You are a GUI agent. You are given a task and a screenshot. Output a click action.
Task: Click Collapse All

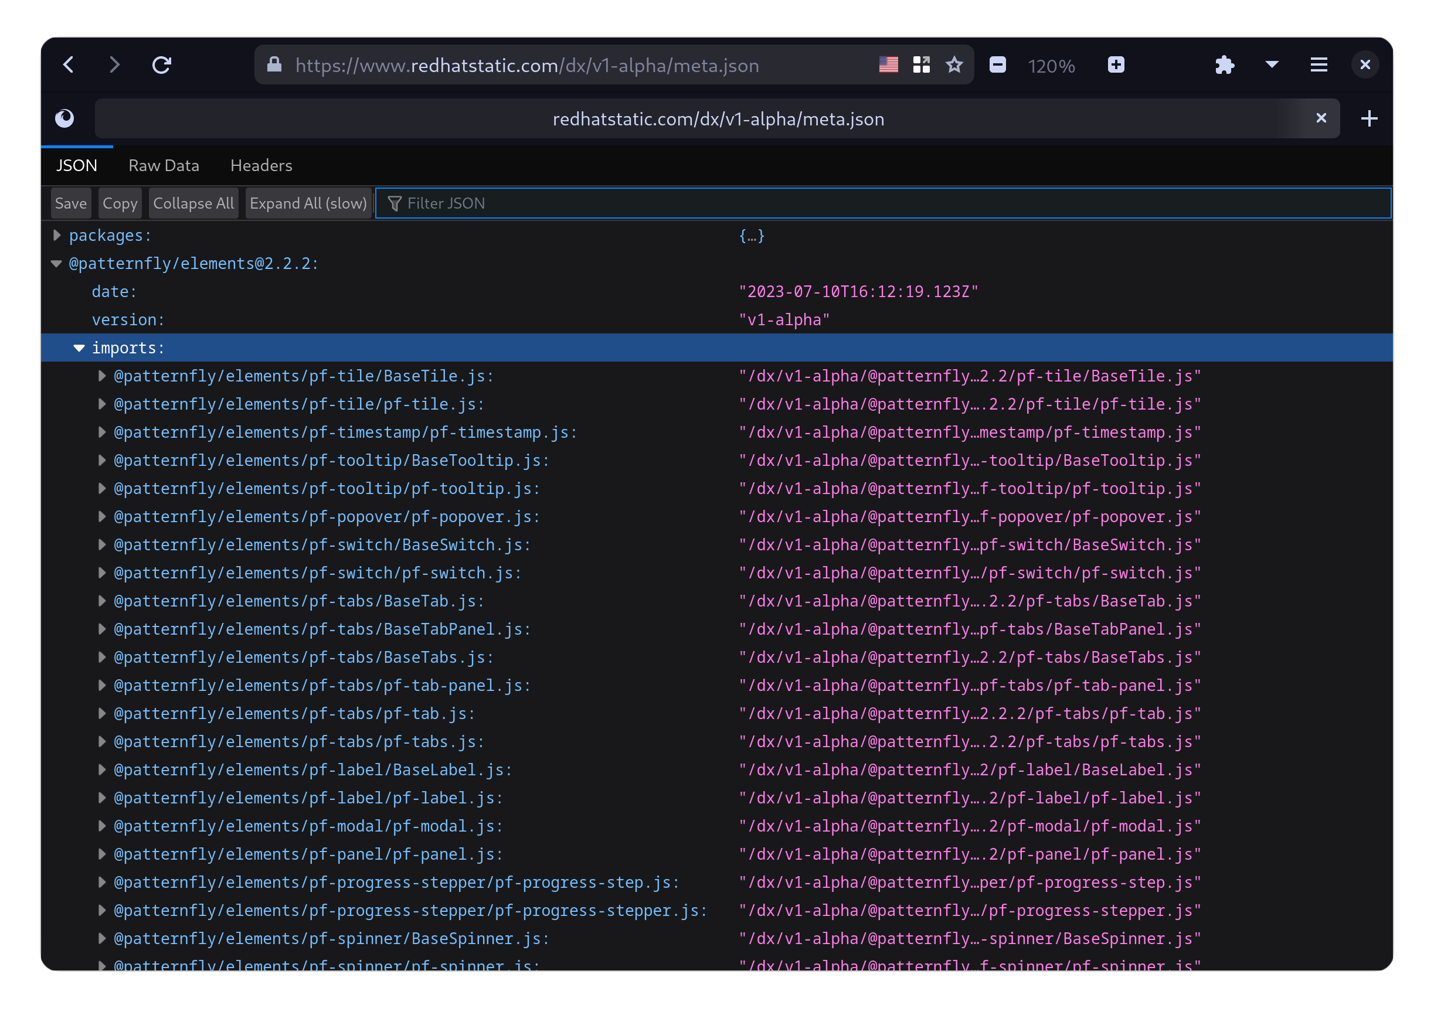pyautogui.click(x=194, y=203)
